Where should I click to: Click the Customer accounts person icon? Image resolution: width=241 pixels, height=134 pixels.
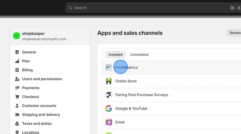pos(17,106)
